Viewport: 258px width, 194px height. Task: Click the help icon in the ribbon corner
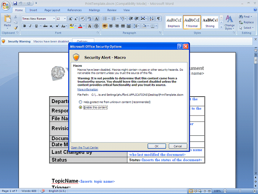click(x=255, y=10)
